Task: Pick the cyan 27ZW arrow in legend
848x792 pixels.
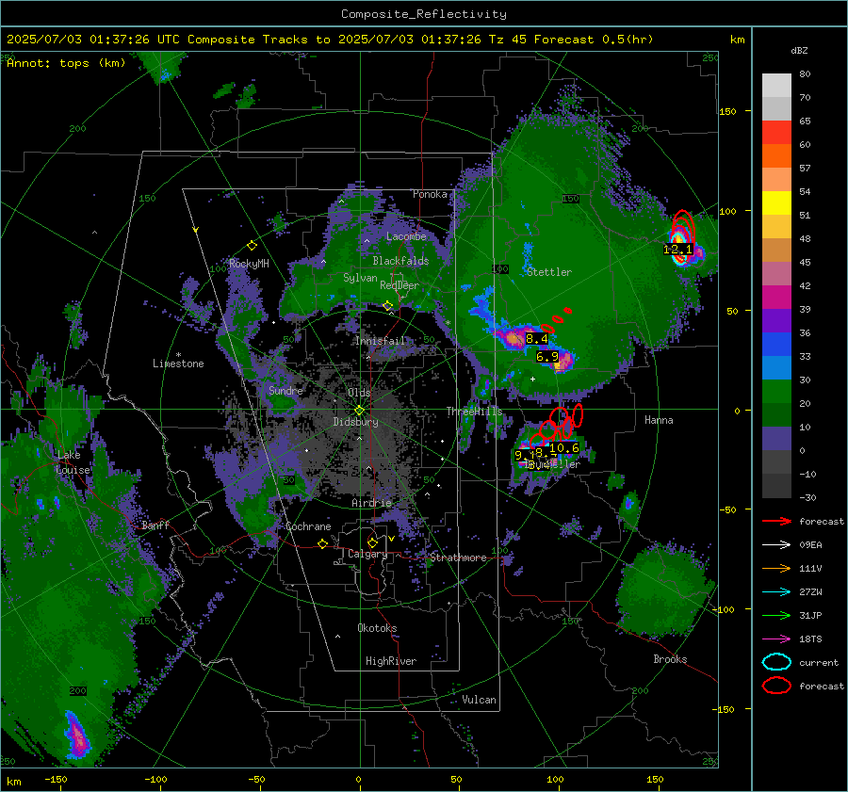Action: [x=776, y=592]
